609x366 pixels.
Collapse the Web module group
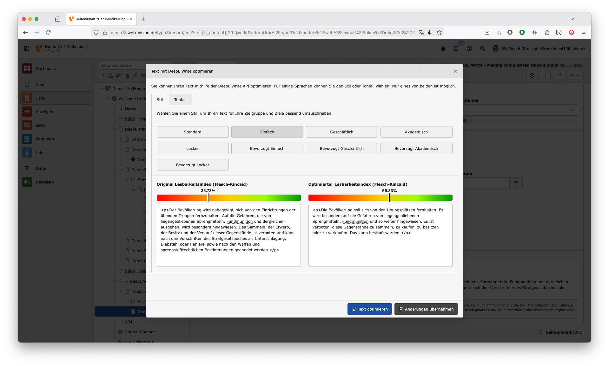point(84,84)
